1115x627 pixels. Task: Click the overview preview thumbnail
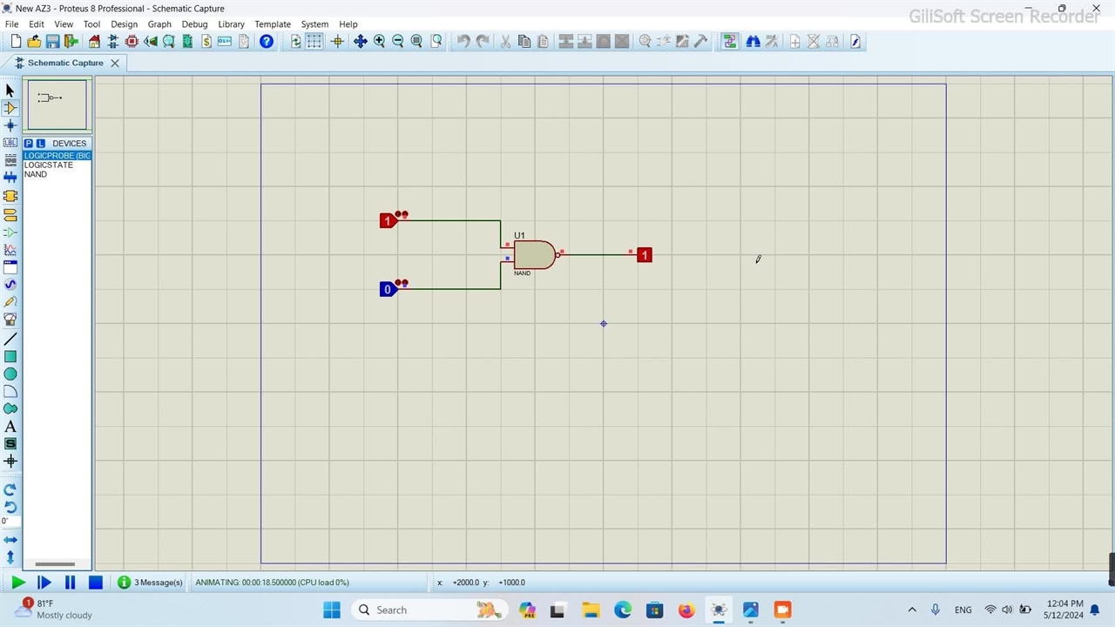click(x=57, y=104)
